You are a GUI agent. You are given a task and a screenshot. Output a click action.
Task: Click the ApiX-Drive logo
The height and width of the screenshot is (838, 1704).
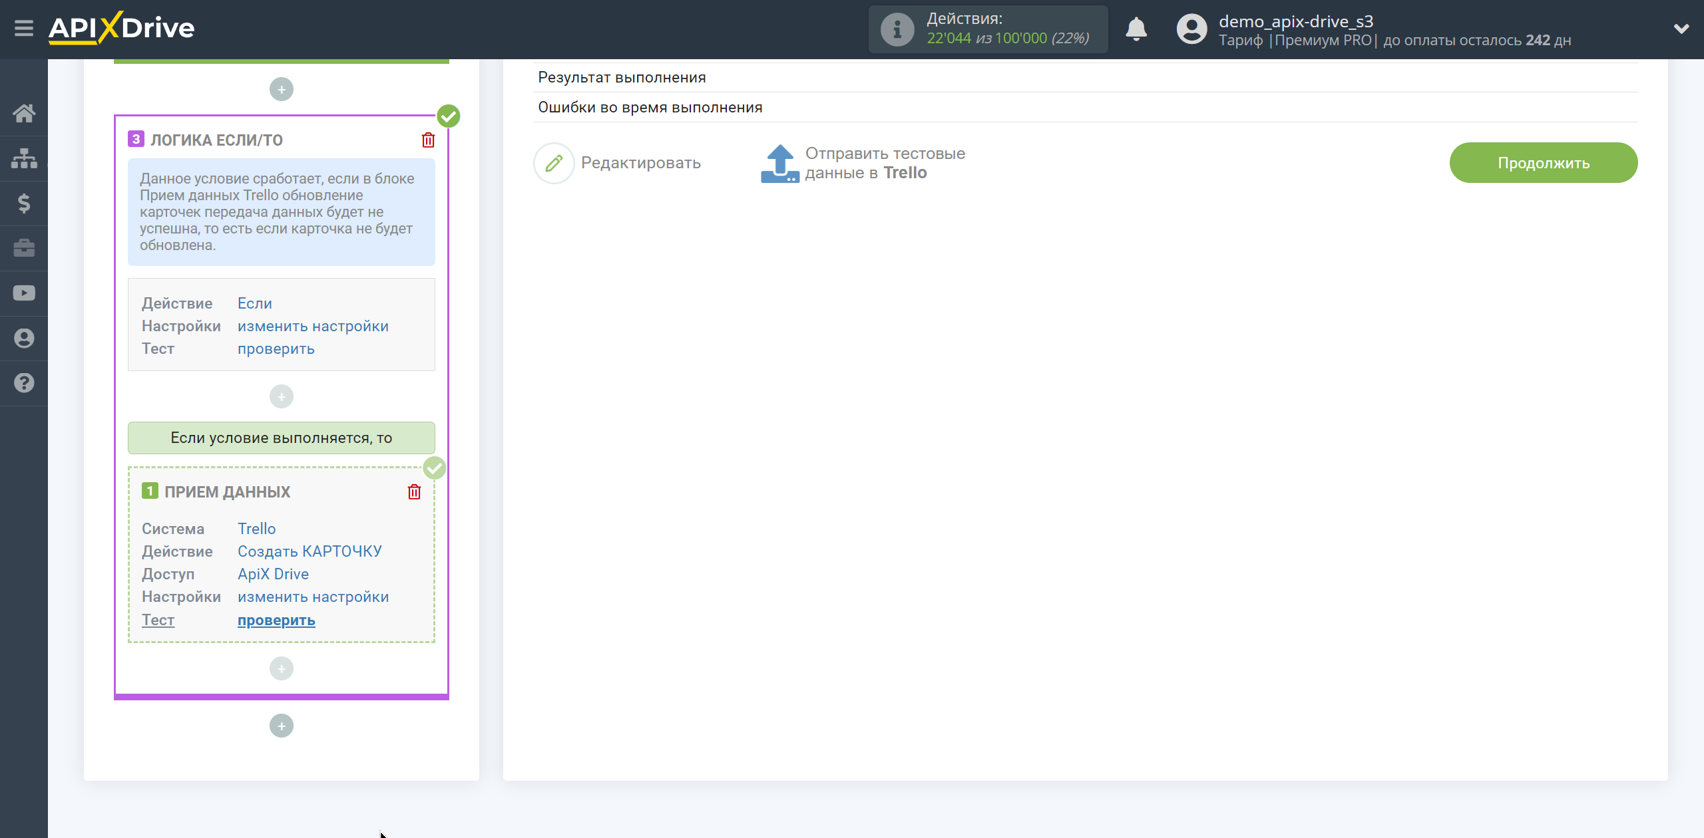tap(121, 28)
